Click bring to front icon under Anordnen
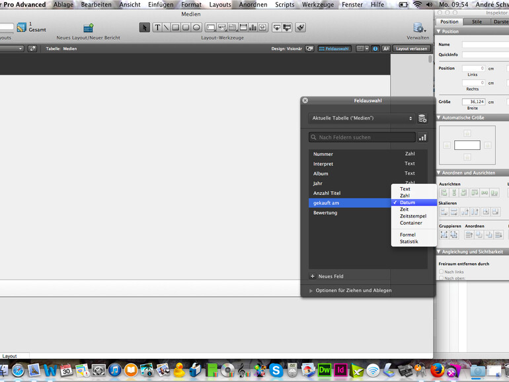This screenshot has height=382, width=509. pyautogui.click(x=469, y=235)
